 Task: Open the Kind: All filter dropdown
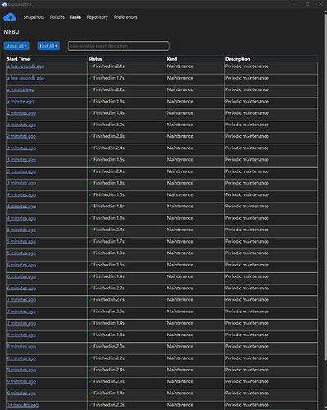tap(48, 46)
